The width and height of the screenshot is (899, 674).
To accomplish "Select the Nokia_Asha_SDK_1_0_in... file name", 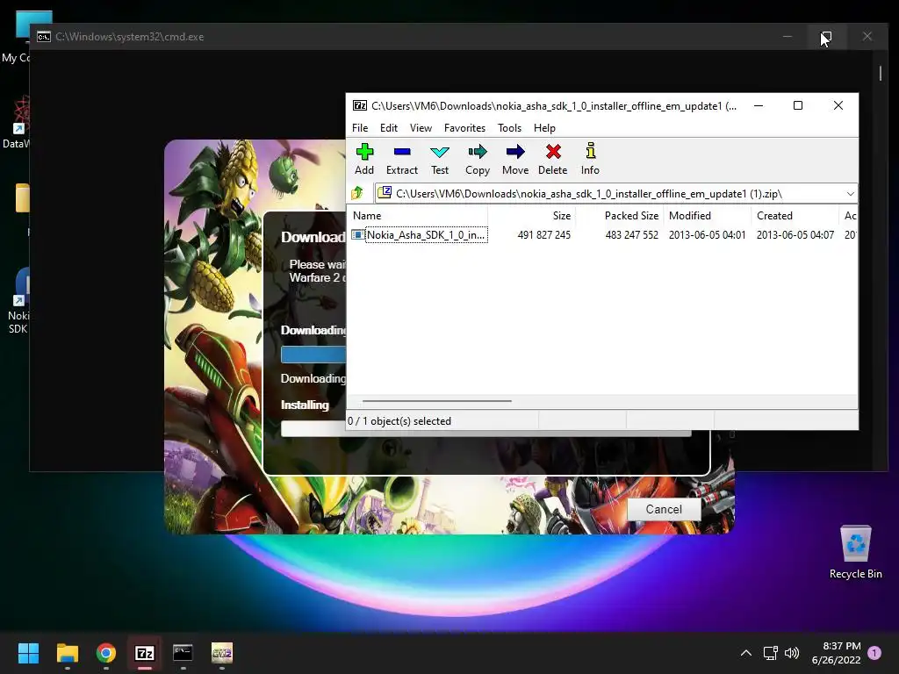I will [x=427, y=234].
